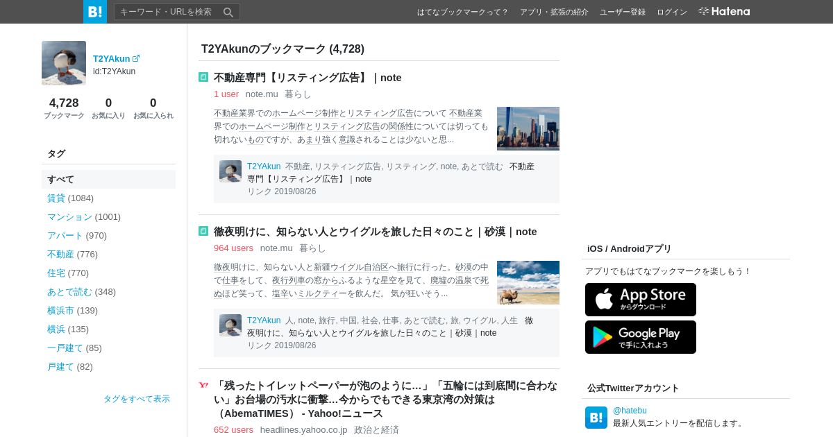The height and width of the screenshot is (437, 833).
Task: Open アプリ・拡張の紹介 header link
Action: [x=554, y=12]
